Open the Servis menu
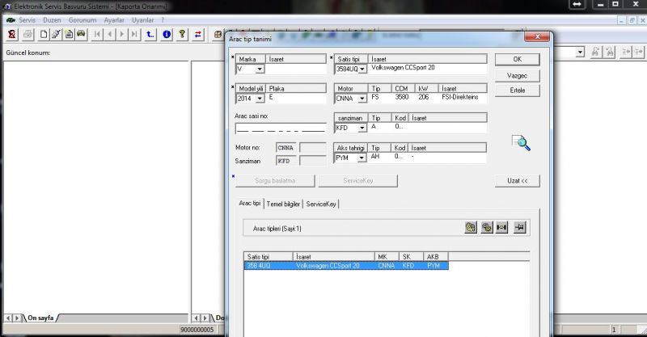The image size is (647, 337). pos(27,19)
